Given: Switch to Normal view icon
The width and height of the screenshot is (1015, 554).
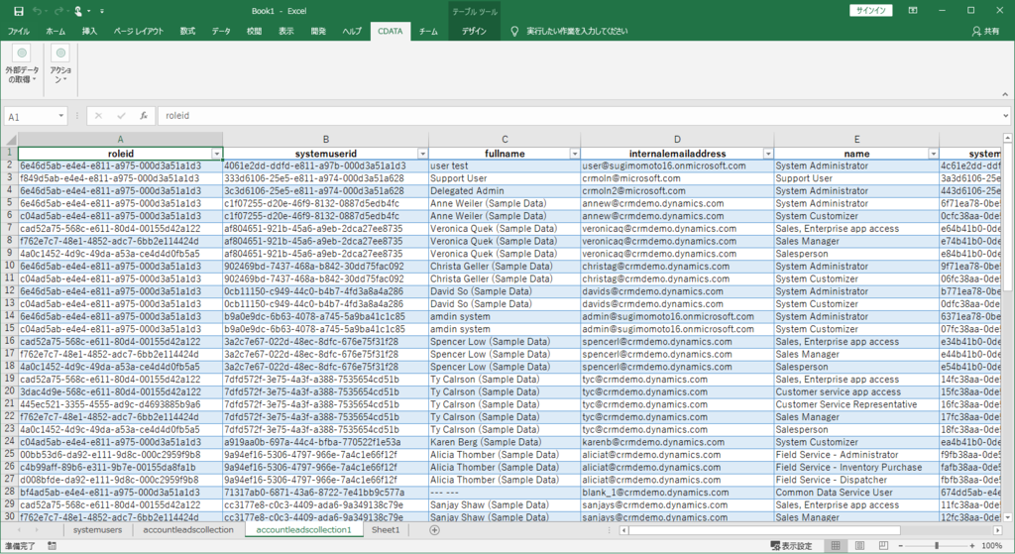Looking at the screenshot, I should (x=836, y=546).
